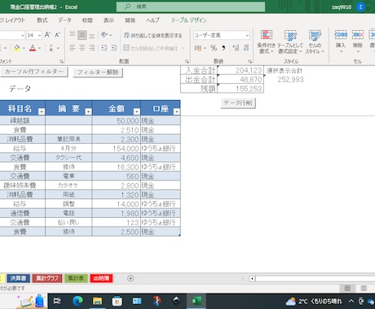Open the データ ribbon tab
Image resolution: width=375 pixels, height=309 pixels.
(x=64, y=20)
